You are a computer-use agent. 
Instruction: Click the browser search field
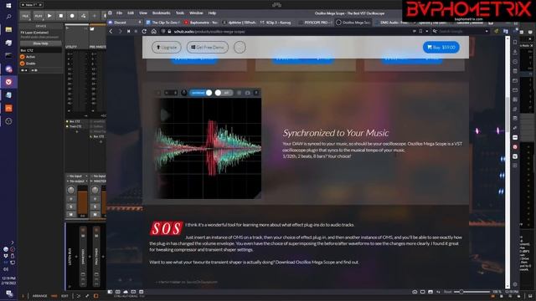pos(461,32)
